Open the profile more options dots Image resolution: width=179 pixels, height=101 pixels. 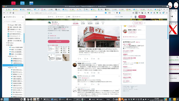coord(145,23)
